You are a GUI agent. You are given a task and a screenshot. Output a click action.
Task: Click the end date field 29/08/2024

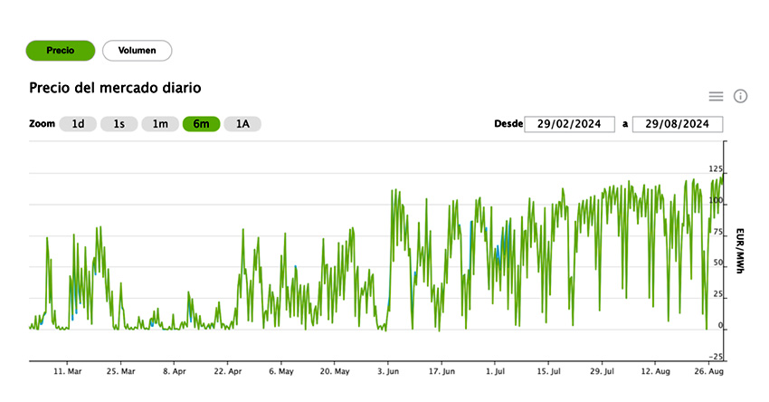[677, 124]
